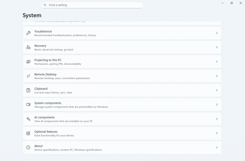Click the Troubleshoot wrench icon
The width and height of the screenshot is (245, 161).
28,33
